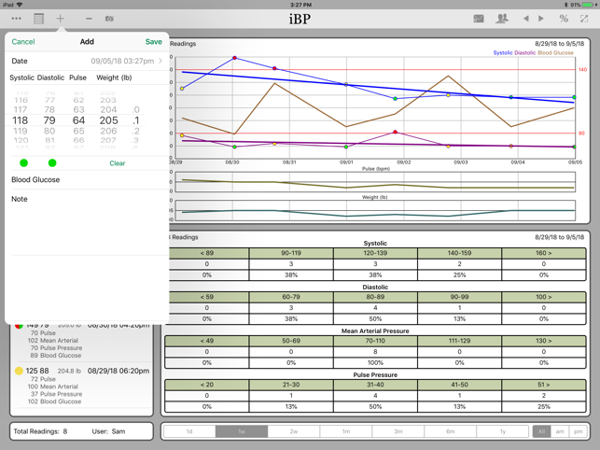
Task: Go to previous period with left arrow
Action: pyautogui.click(x=525, y=19)
